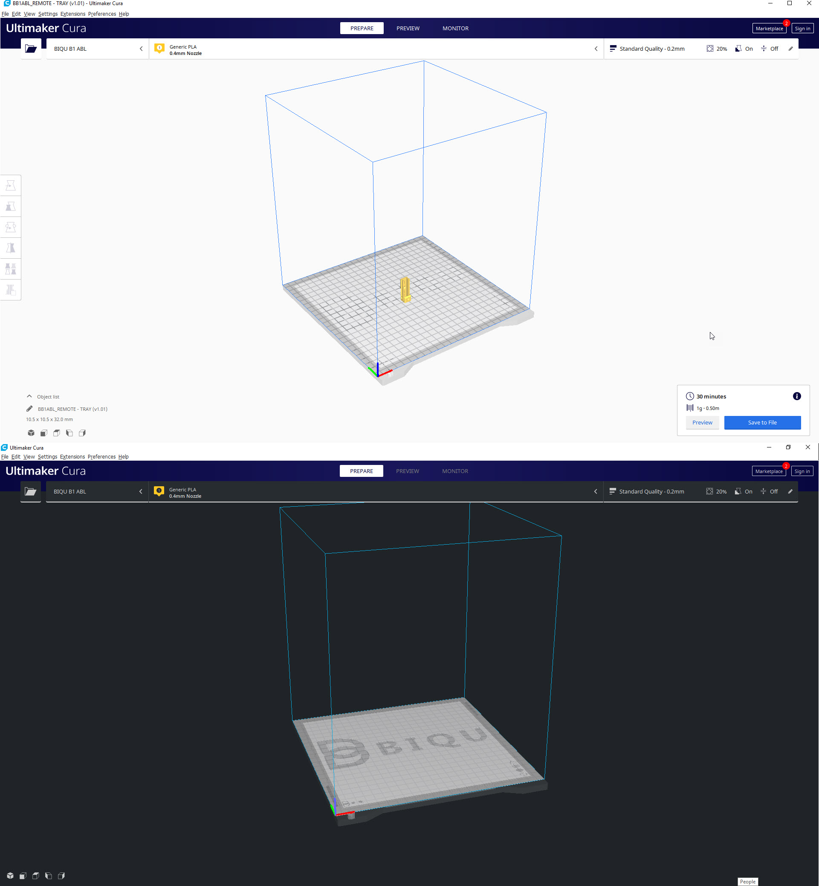Click 3D view camera icon in top window
This screenshot has height=886, width=819.
point(31,433)
